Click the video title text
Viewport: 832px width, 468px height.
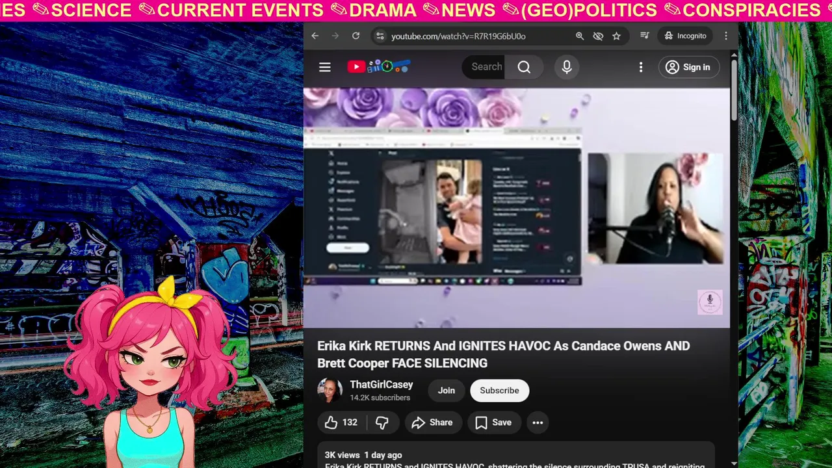[x=504, y=354]
